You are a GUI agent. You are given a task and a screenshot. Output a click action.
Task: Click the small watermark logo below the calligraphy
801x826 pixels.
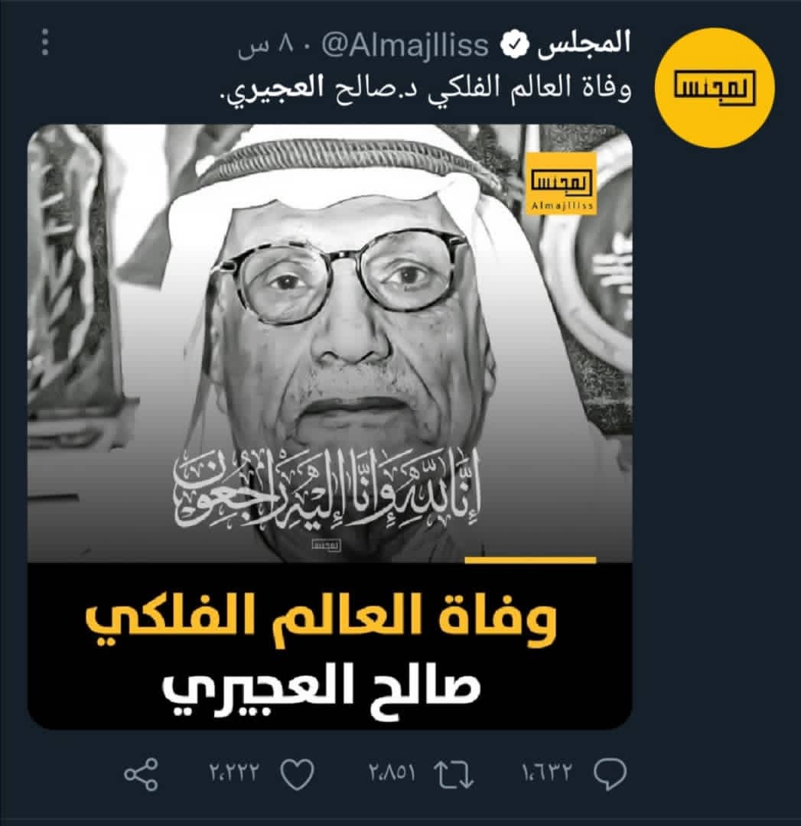(326, 545)
